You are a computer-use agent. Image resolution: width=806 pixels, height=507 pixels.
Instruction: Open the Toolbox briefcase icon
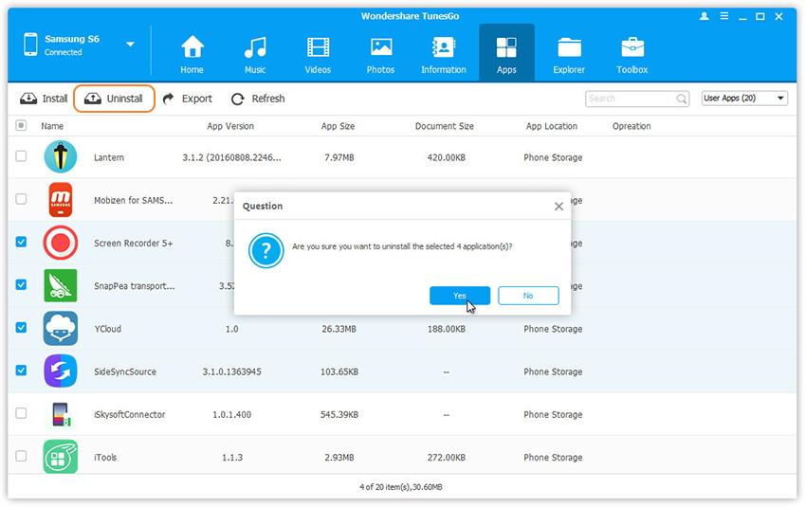632,47
